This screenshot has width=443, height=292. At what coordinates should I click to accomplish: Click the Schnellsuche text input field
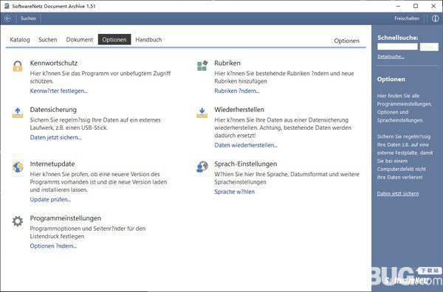(397, 47)
